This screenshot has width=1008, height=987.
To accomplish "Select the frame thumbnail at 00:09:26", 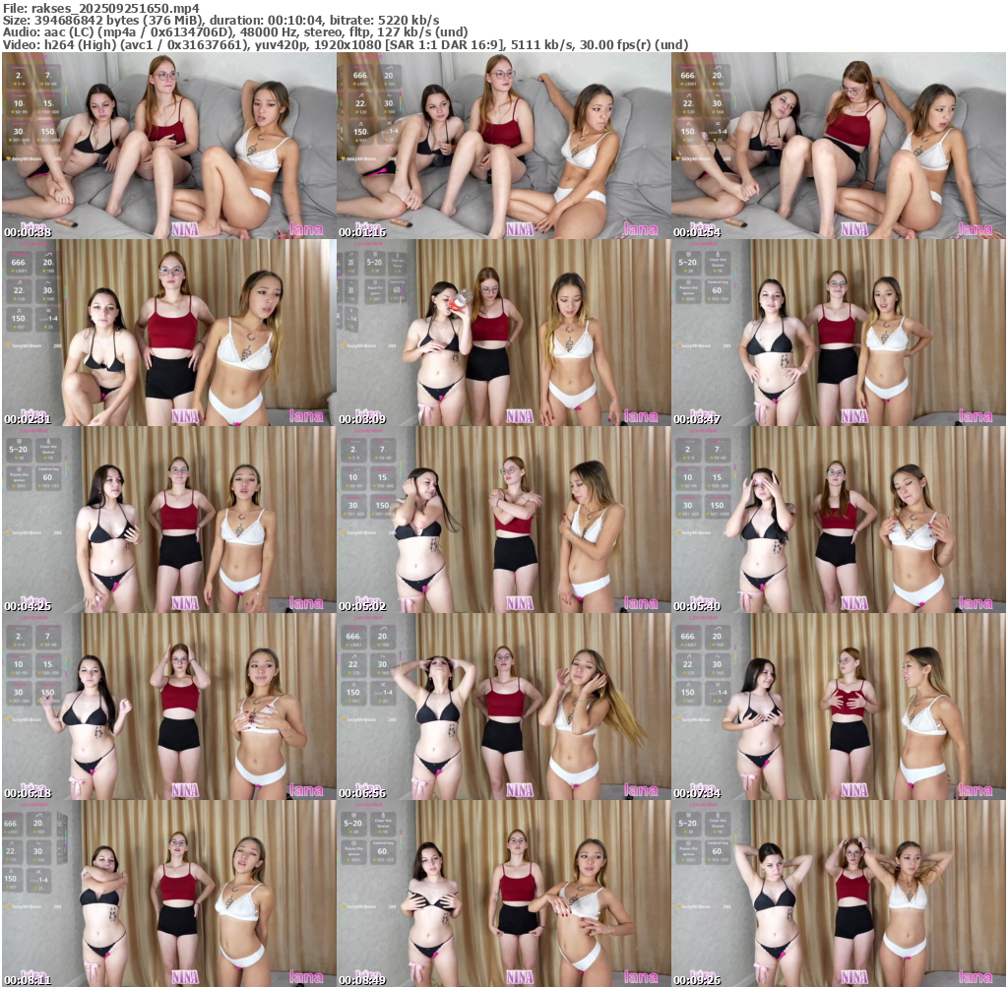I will click(839, 894).
